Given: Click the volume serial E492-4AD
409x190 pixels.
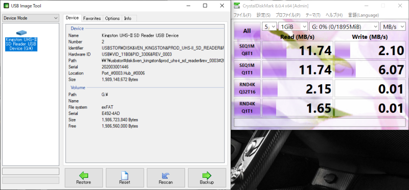Looking at the screenshot, I should pos(110,113).
